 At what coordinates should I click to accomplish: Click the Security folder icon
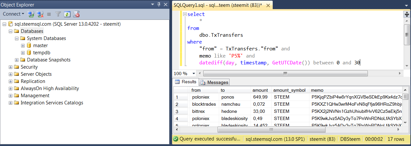[x=17, y=67]
